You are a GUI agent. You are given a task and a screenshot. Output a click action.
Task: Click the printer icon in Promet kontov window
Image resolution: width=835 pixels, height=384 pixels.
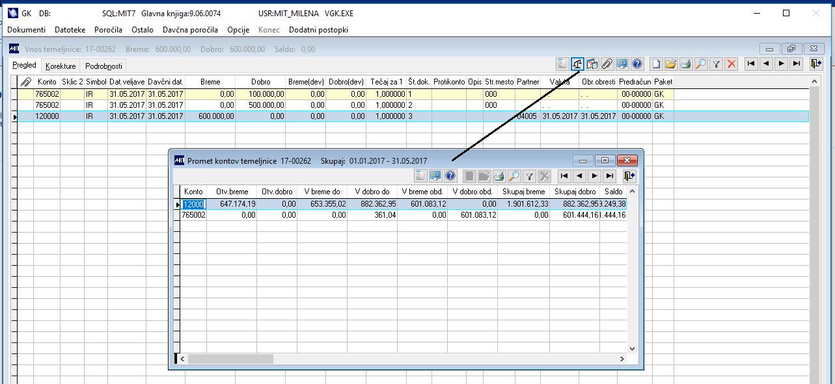(x=500, y=176)
